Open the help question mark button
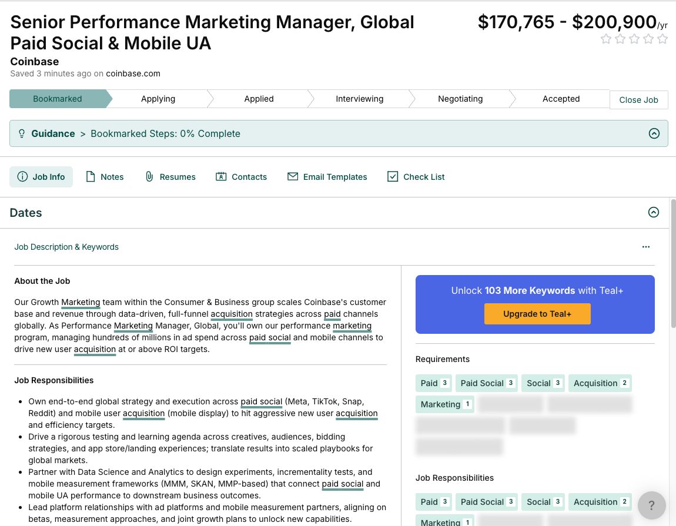This screenshot has height=526, width=676. 651,505
